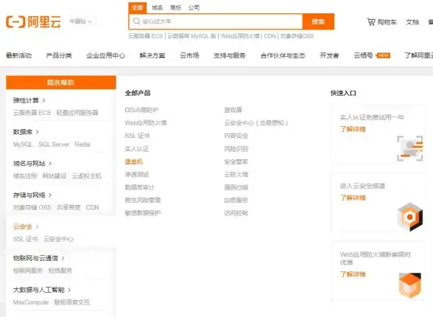The image size is (433, 317).
Task: Open DDoS高防IP product link
Action: (141, 110)
